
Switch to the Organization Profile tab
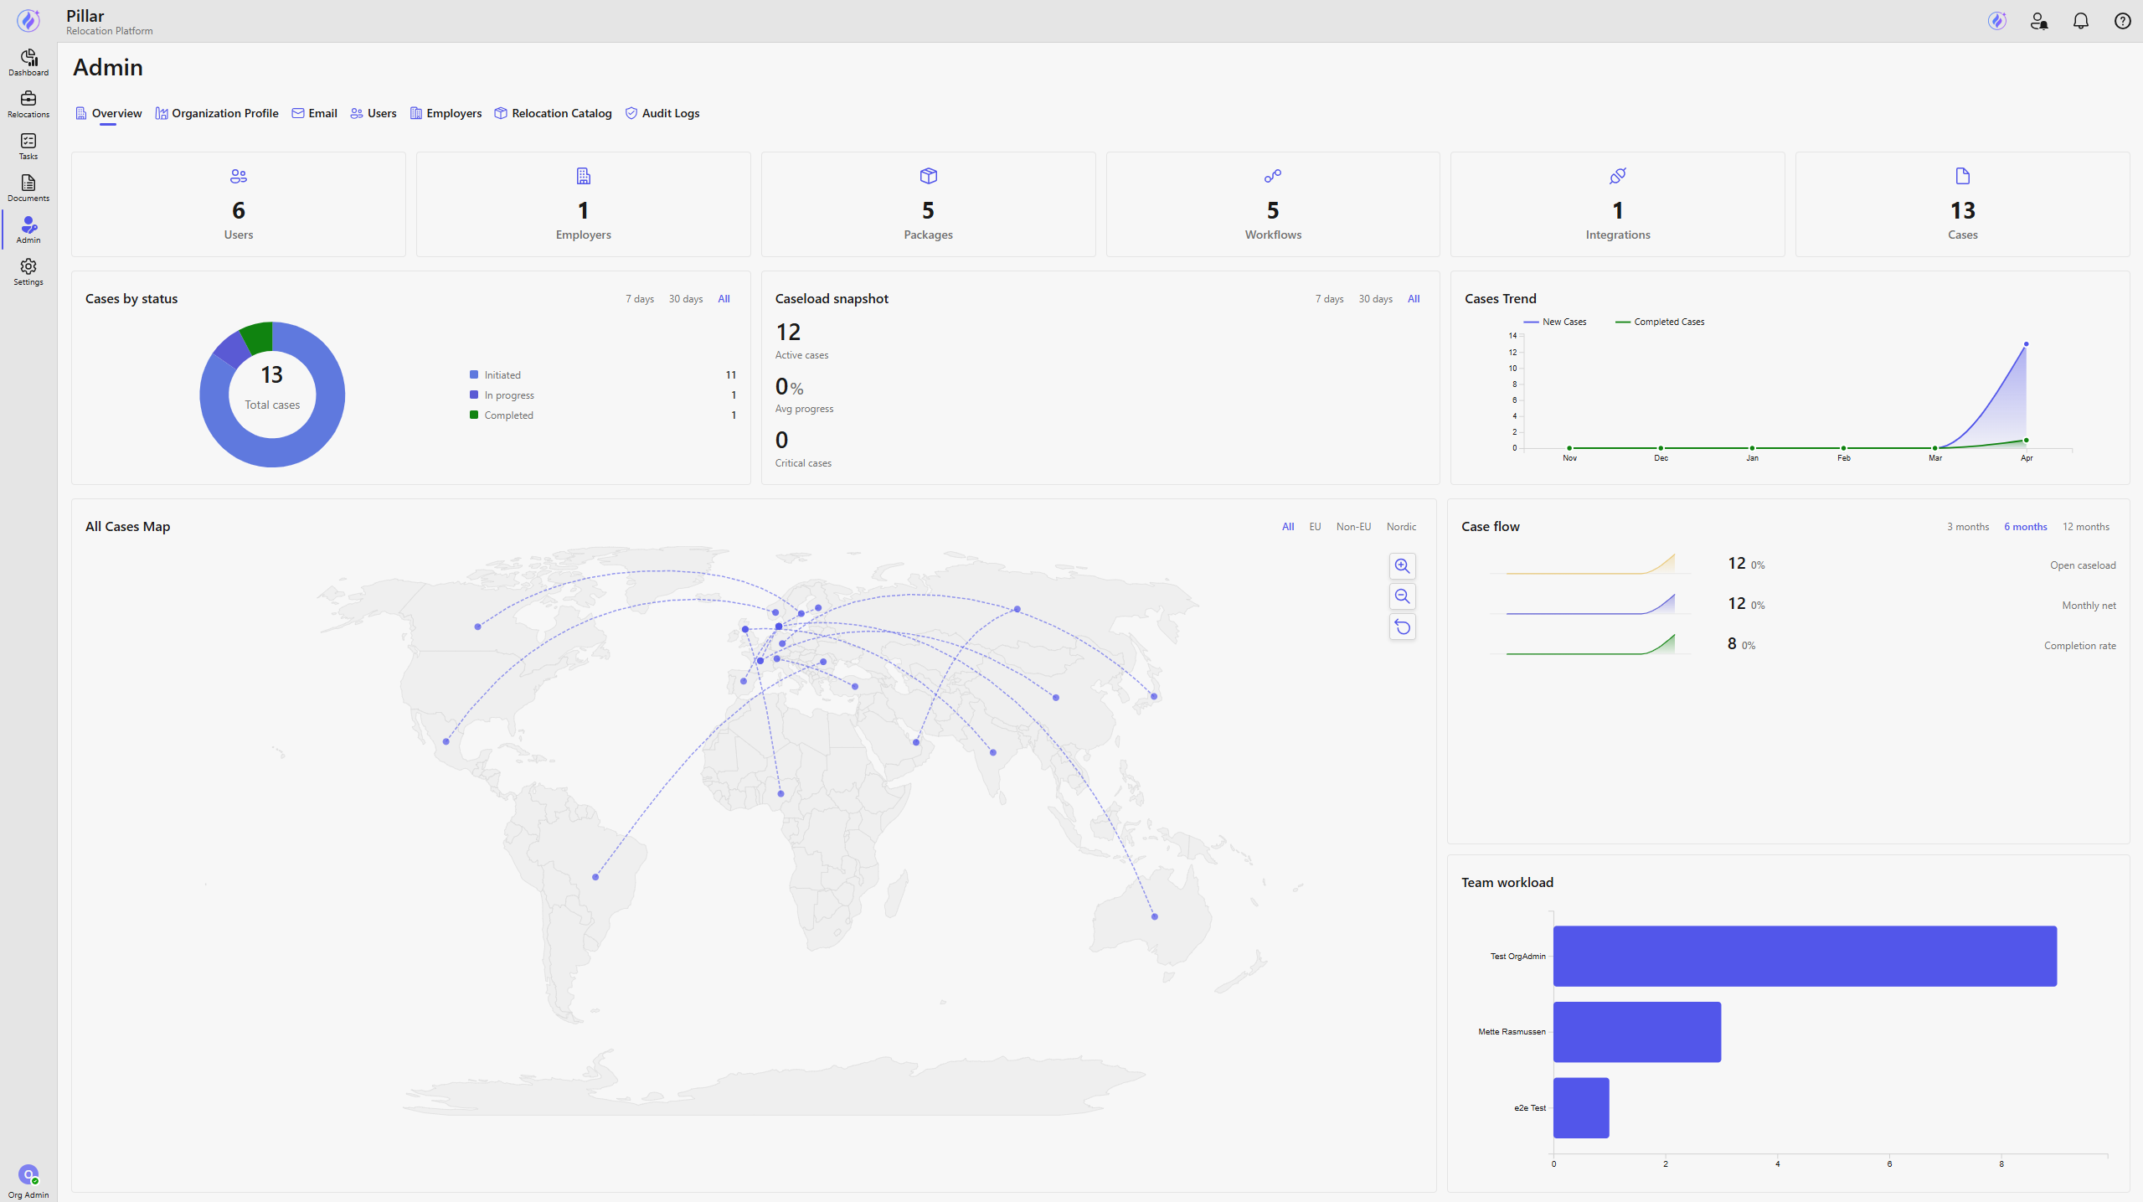(217, 113)
